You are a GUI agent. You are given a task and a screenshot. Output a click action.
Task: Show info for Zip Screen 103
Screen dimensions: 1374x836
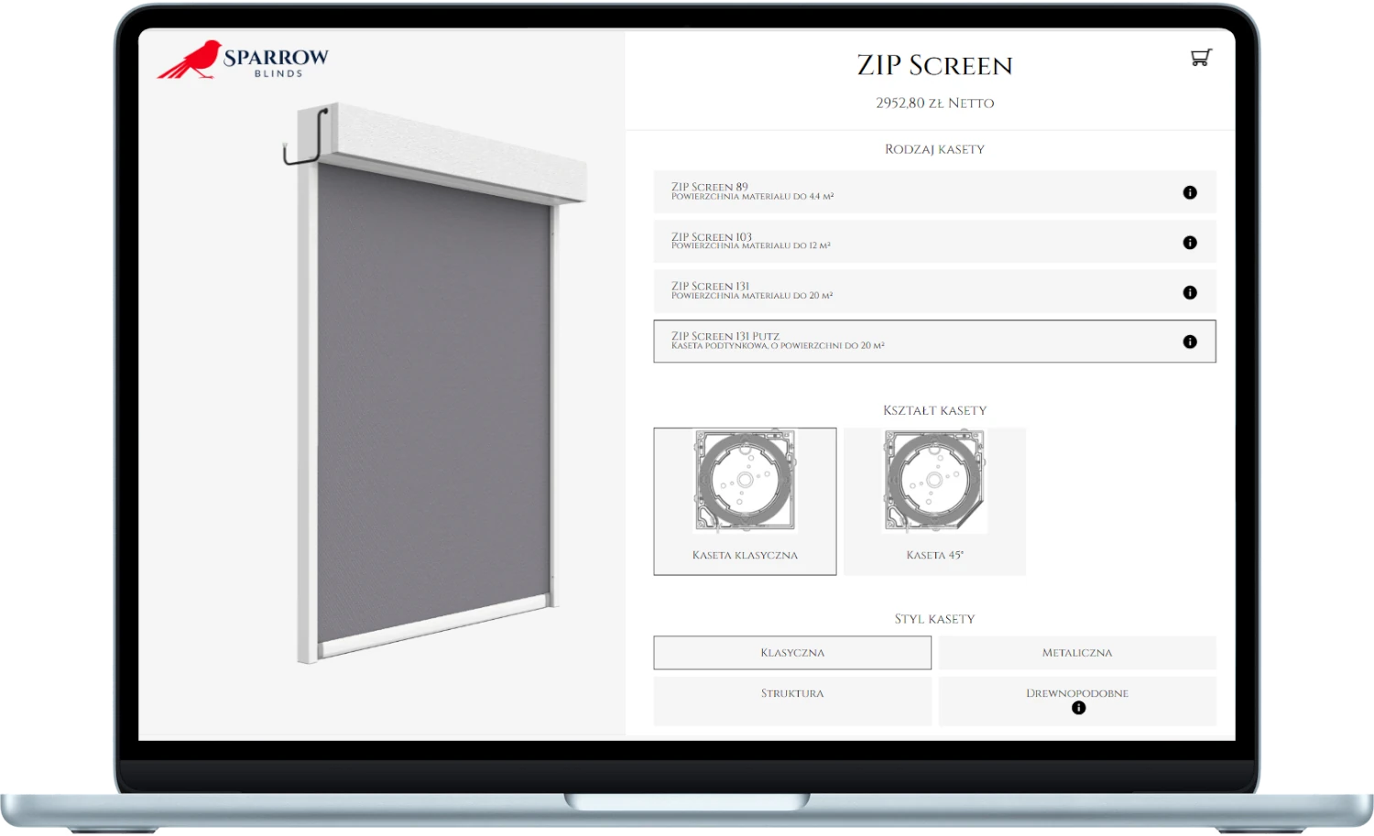(x=1190, y=243)
